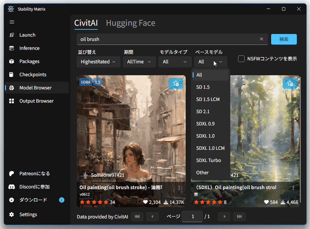Screen dimensions: 310x229
Task: Click the LORA badge on first card
Action: point(86,82)
